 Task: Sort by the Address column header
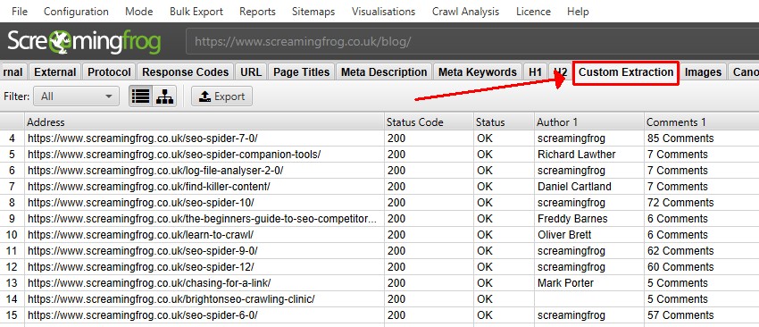click(204, 122)
